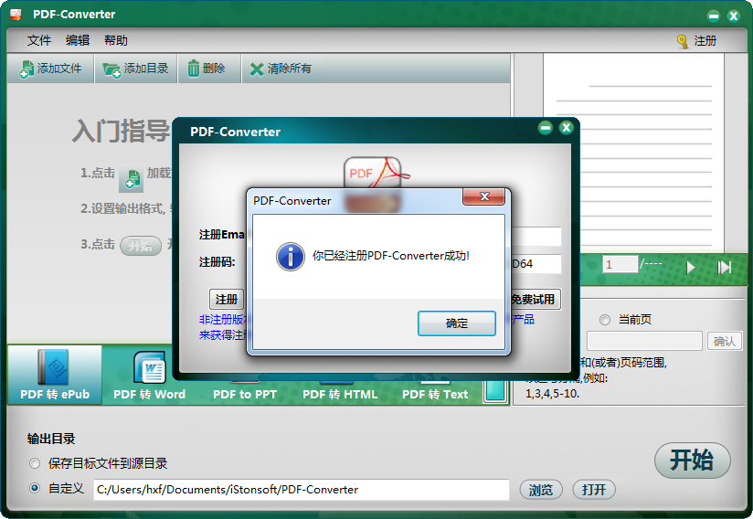Click the Word document icon
This screenshot has height=519, width=753.
coord(150,367)
